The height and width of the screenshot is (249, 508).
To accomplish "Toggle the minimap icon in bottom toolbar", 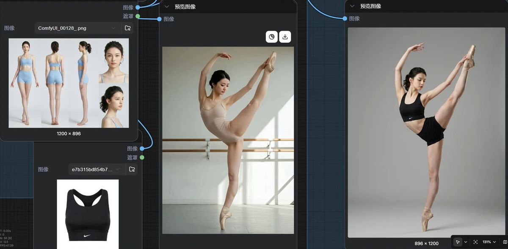I will click(x=505, y=242).
